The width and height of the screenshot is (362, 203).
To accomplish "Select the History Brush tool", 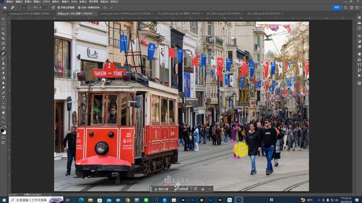I will [x=3, y=68].
